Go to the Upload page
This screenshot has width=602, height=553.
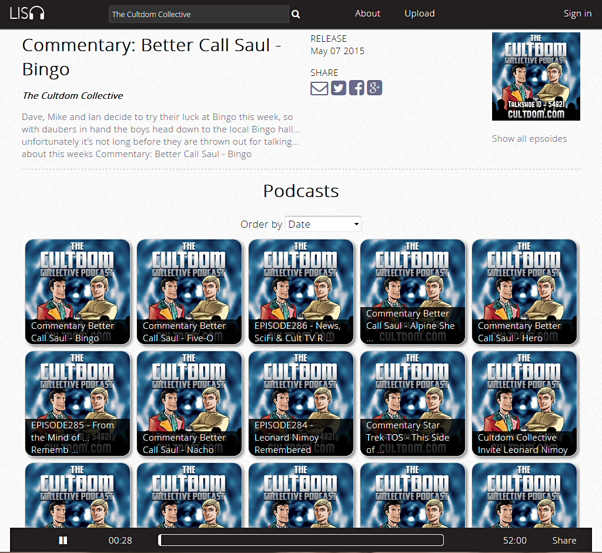[x=419, y=14]
